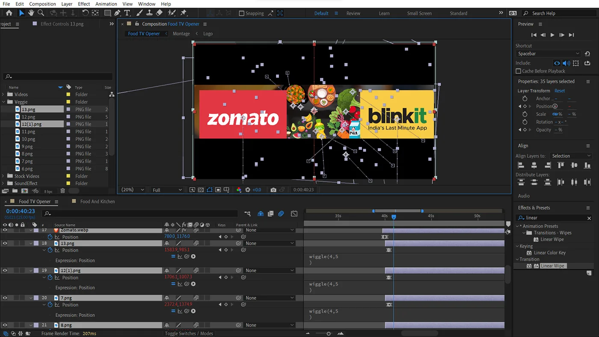599x337 pixels.
Task: Hide the 7.png layer in timeline
Action: pos(5,298)
